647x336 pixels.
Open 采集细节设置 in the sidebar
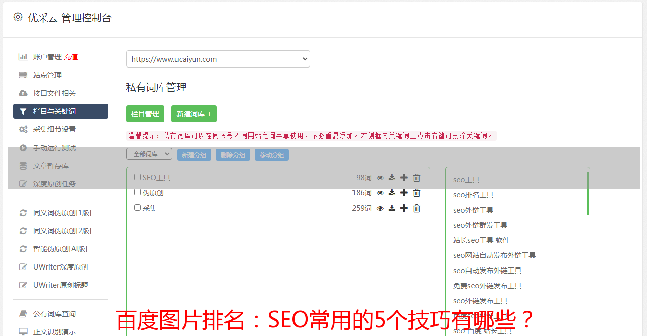tap(54, 129)
